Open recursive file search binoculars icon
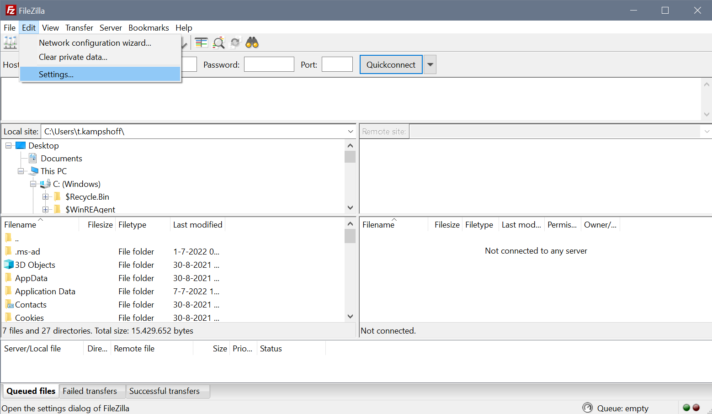The image size is (712, 414). tap(252, 42)
